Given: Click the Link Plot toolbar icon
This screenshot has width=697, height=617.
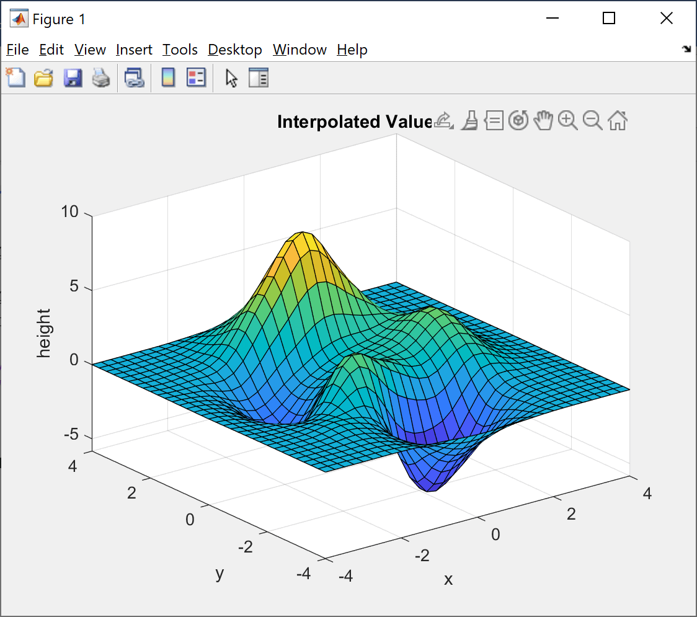Looking at the screenshot, I should point(134,78).
